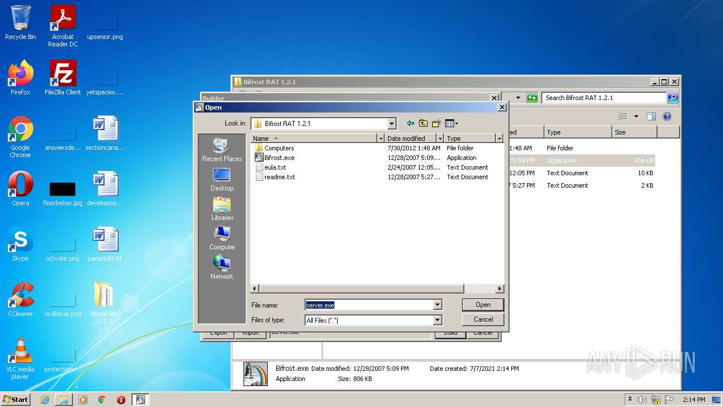Select Computer in the places sidebar
The height and width of the screenshot is (407, 723).
coord(222,238)
